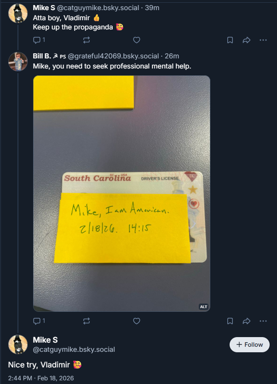Follow Mike S
Screen dimensions: 277x384
coord(249,344)
